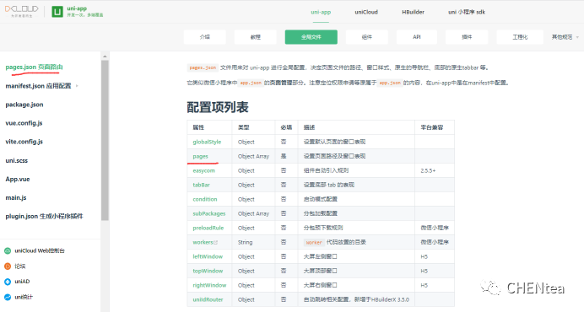
Task: Open the uniCloud Web console icon link
Action: [x=8, y=251]
